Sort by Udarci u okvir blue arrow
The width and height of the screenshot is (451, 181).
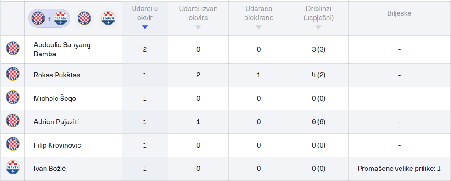tap(145, 27)
